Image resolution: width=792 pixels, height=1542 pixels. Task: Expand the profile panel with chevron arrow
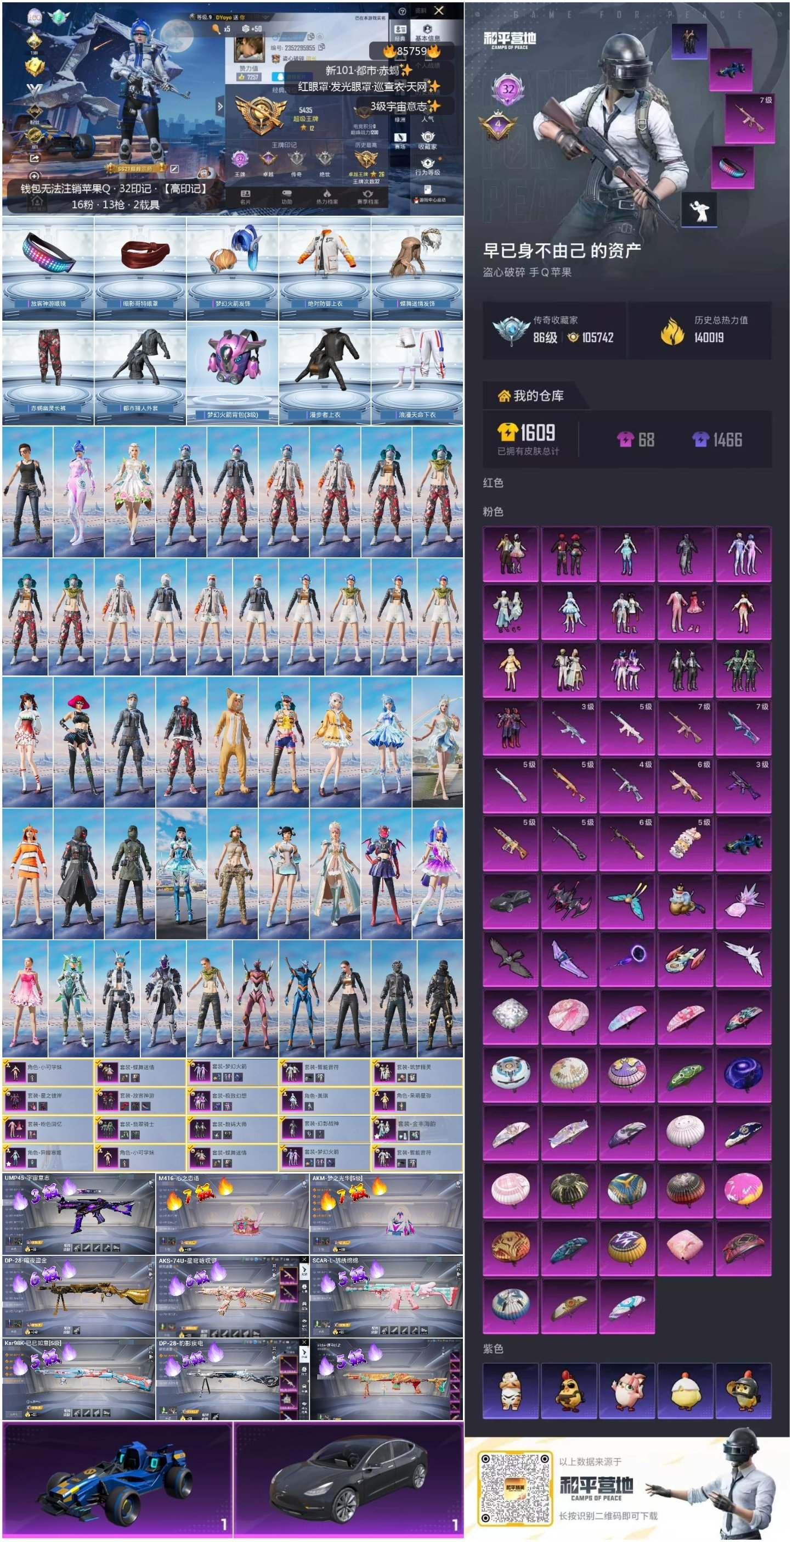coord(219,107)
